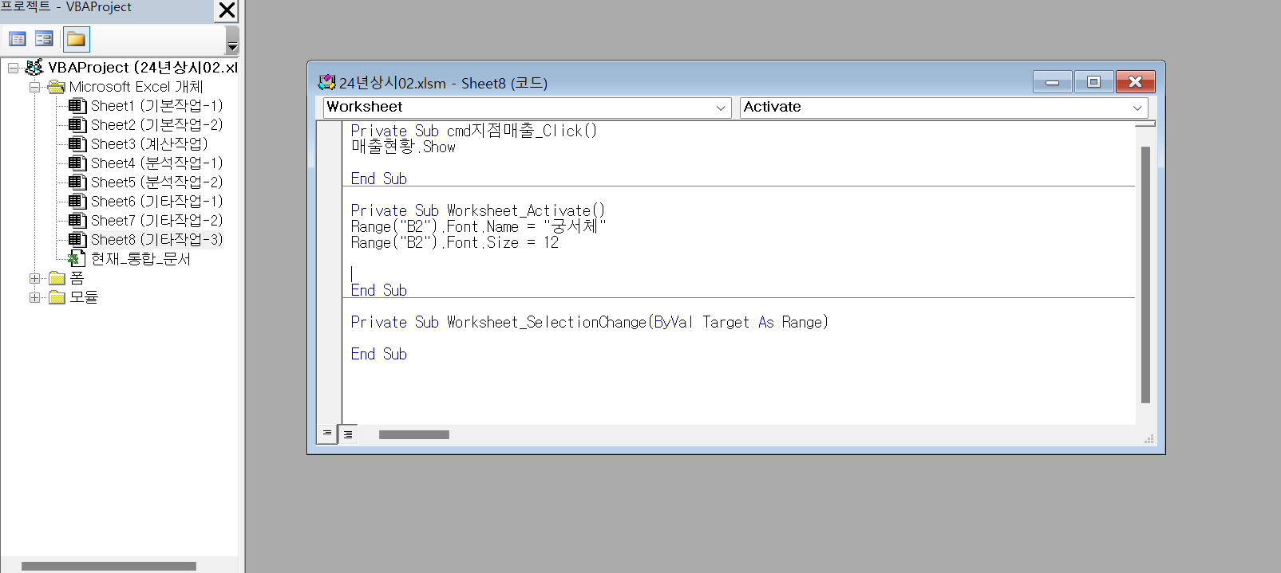This screenshot has width=1281, height=573.
Task: Select Sheet1 (기본작업-1) in project tree
Action: pyautogui.click(x=156, y=106)
